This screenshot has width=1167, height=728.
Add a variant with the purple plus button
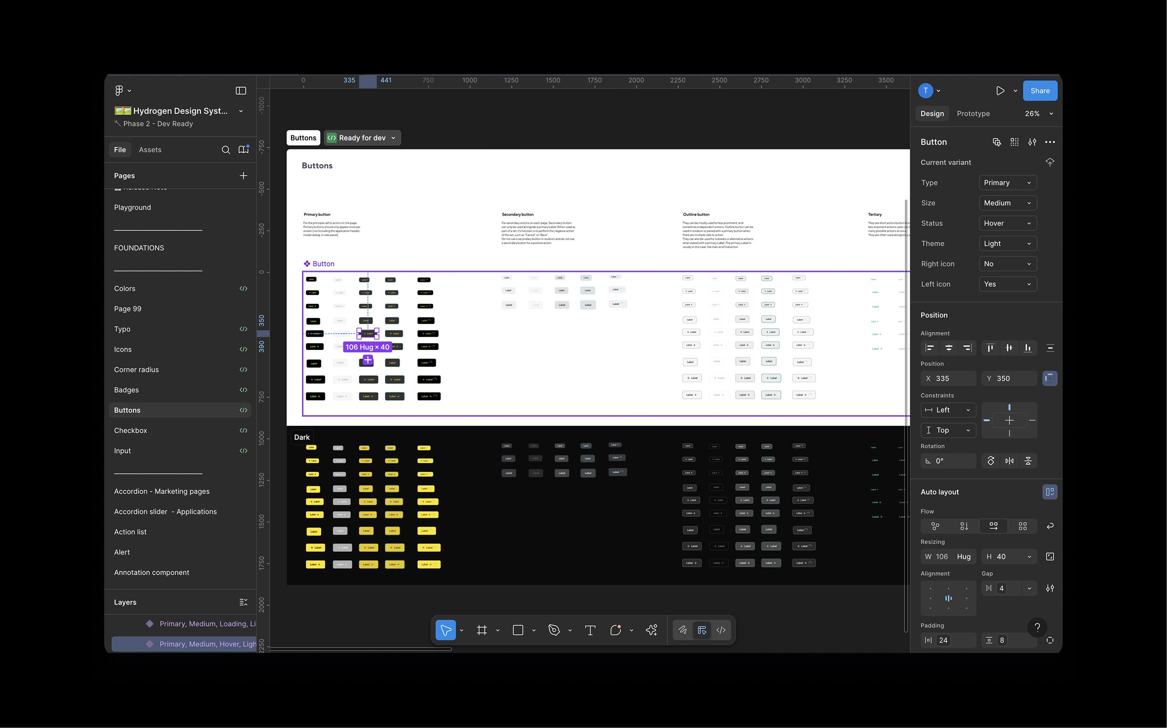coord(367,360)
